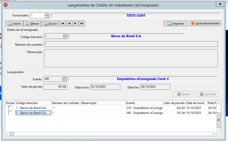Click the 181.94 value in grid
228x142 pixels.
[x=175, y=113]
